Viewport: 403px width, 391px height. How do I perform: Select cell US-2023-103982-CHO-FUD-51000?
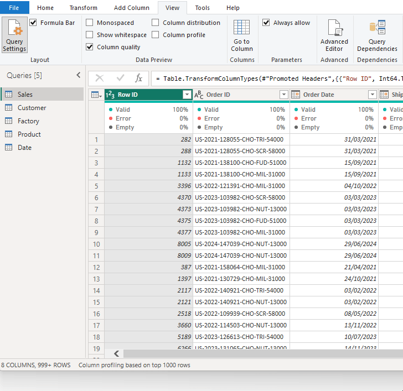(x=241, y=221)
